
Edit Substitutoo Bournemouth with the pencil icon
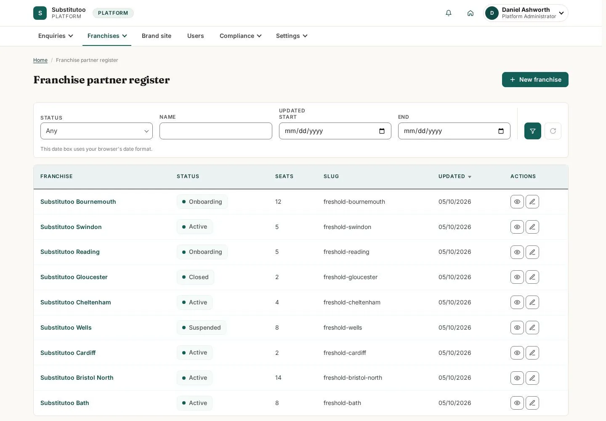point(532,202)
